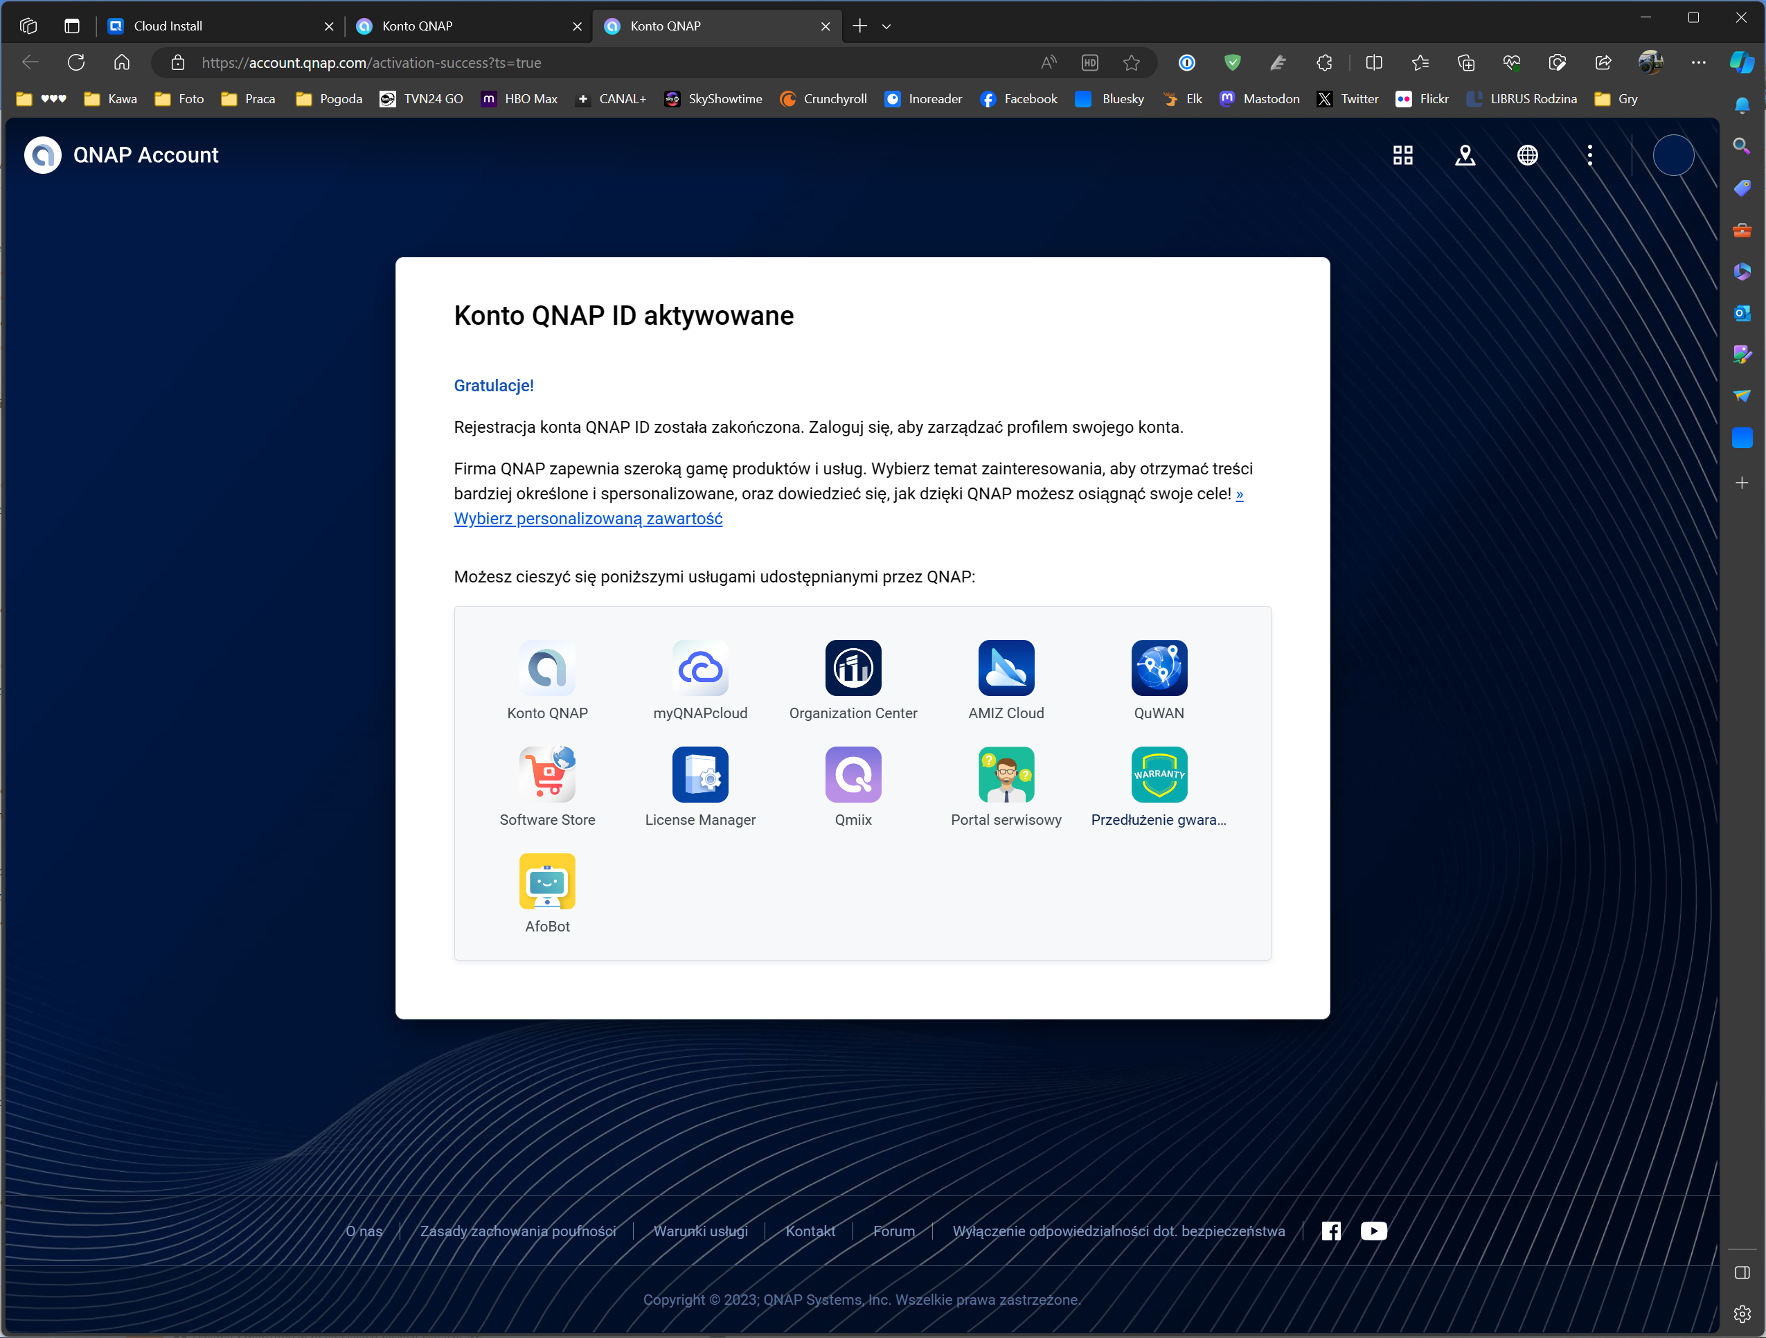Open the globe language selector
Screen dimensions: 1766x1338
1526,155
